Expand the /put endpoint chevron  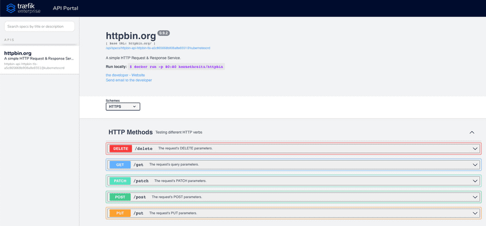click(475, 213)
